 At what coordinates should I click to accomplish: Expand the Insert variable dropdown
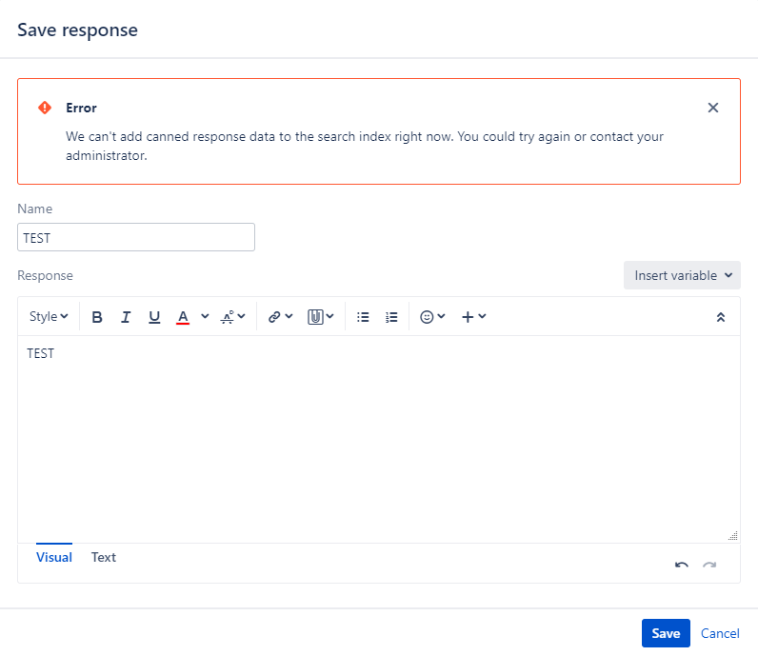pos(682,275)
